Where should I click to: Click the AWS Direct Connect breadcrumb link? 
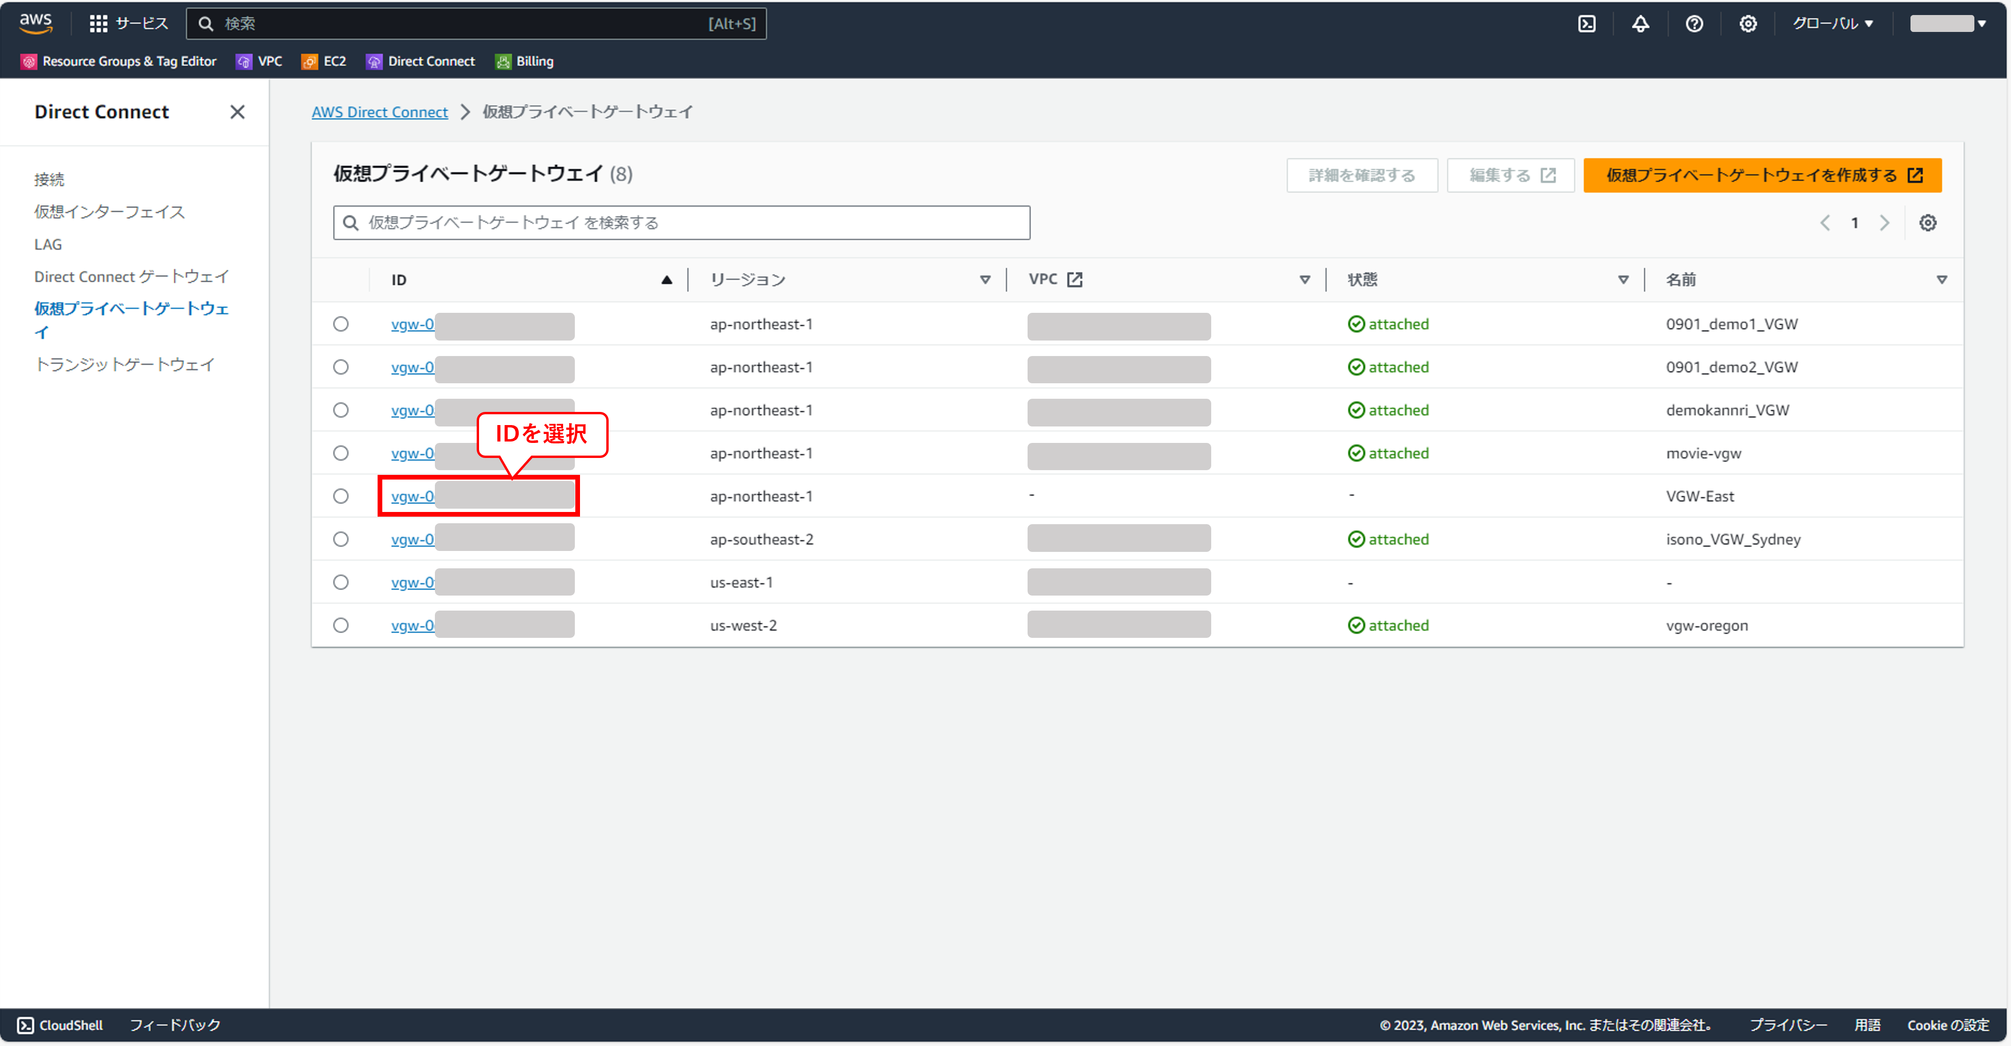coord(379,112)
